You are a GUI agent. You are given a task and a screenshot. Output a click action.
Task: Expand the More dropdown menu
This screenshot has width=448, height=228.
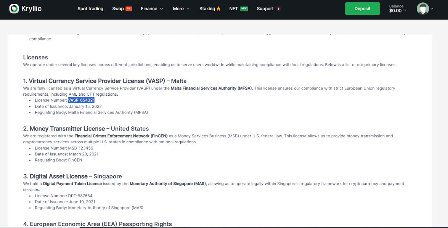[x=181, y=9]
